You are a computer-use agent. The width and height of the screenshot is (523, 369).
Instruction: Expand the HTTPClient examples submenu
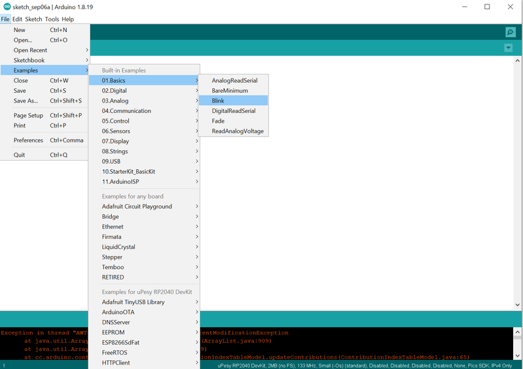click(x=144, y=362)
